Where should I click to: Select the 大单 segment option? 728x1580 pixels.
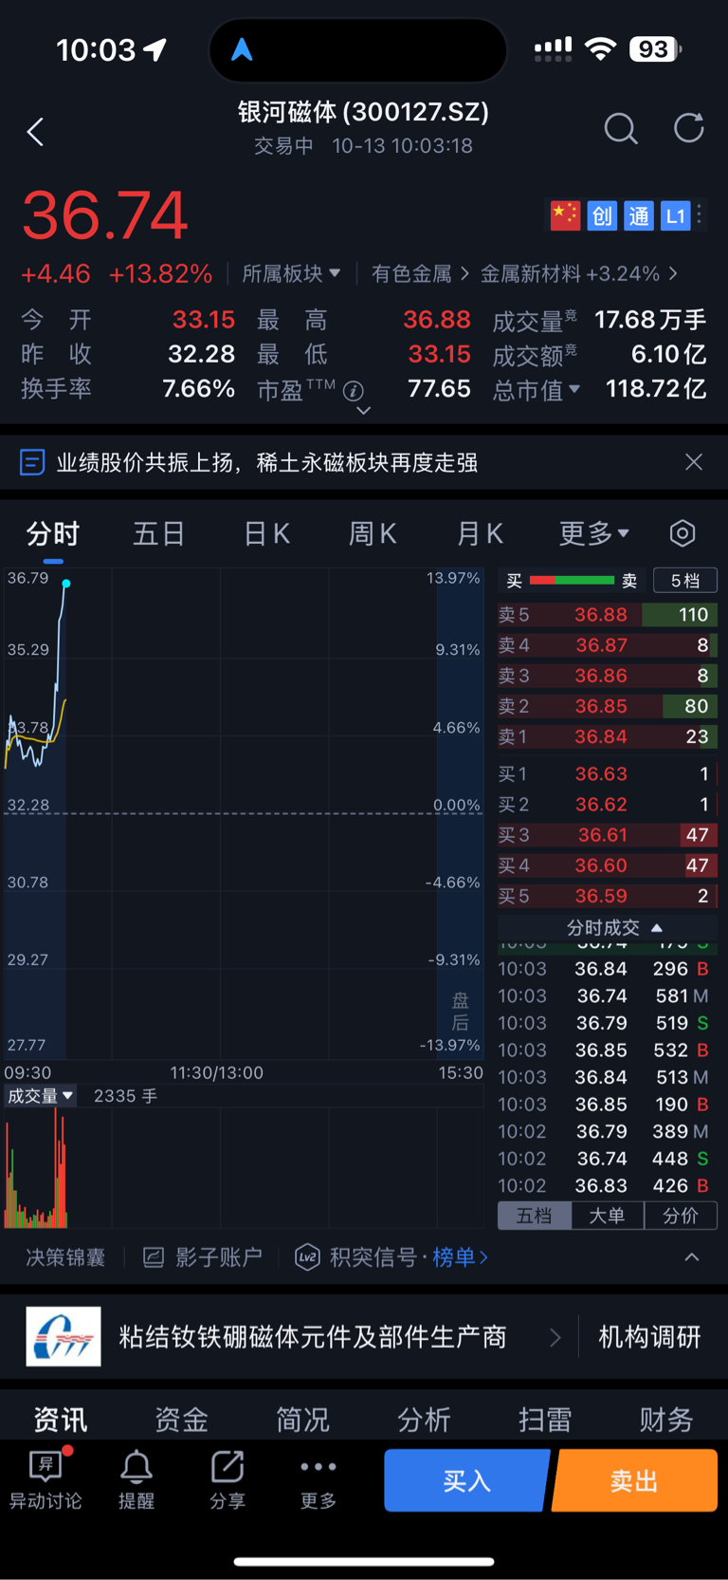(607, 1216)
